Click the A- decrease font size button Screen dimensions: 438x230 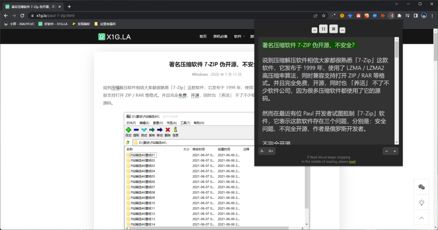(262, 151)
